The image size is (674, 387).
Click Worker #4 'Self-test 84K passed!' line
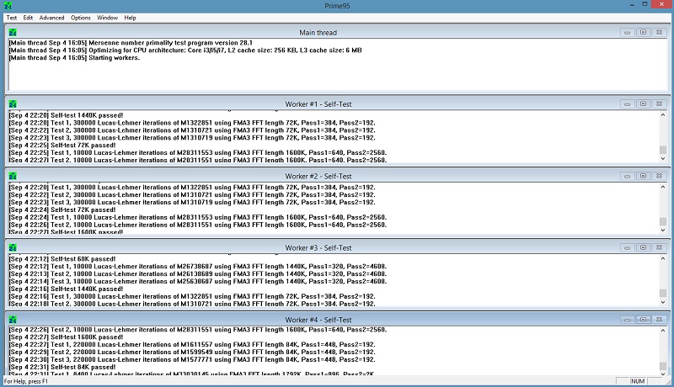(x=62, y=367)
